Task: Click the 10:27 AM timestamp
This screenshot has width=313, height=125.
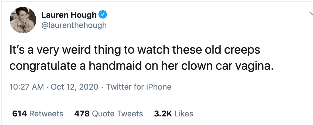Action: point(27,87)
